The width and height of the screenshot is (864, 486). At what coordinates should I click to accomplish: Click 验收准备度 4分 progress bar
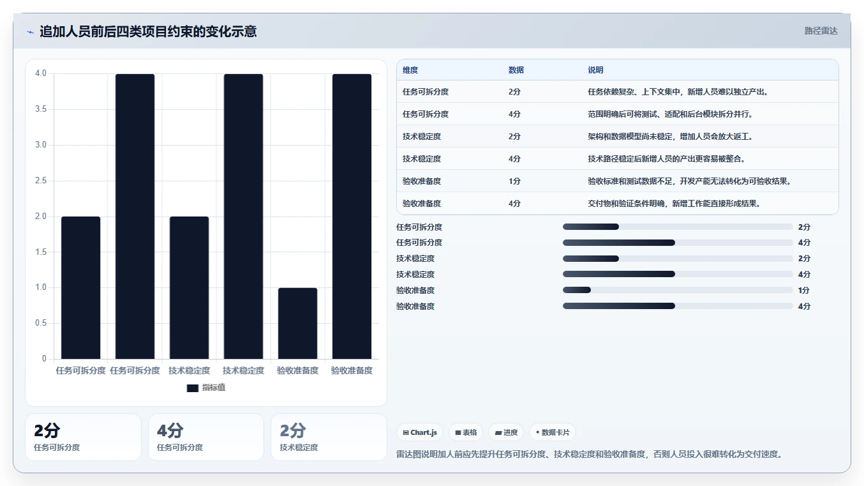(678, 306)
